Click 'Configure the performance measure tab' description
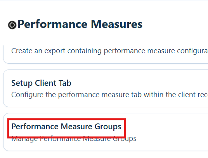This screenshot has width=208, height=158. (x=109, y=95)
